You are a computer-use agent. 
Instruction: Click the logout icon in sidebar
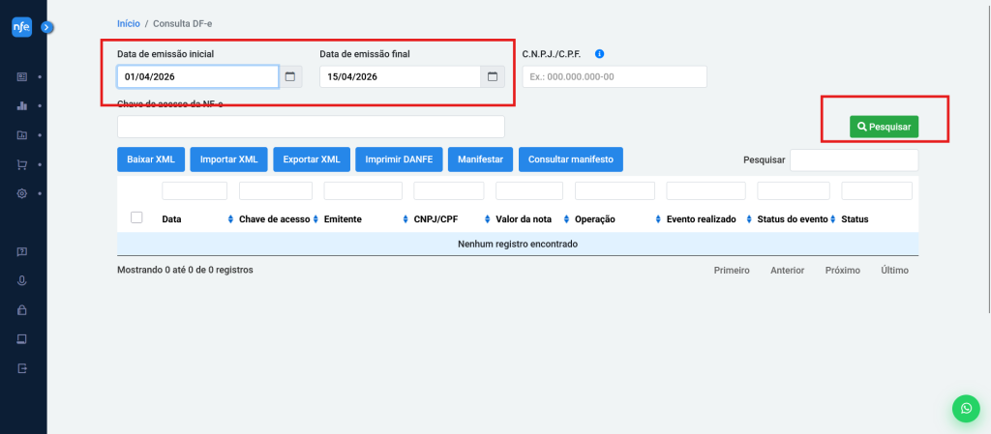click(x=22, y=368)
